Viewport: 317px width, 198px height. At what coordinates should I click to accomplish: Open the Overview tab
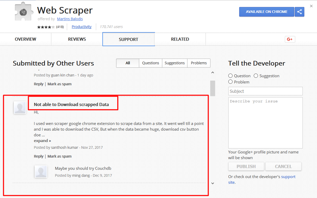click(25, 39)
